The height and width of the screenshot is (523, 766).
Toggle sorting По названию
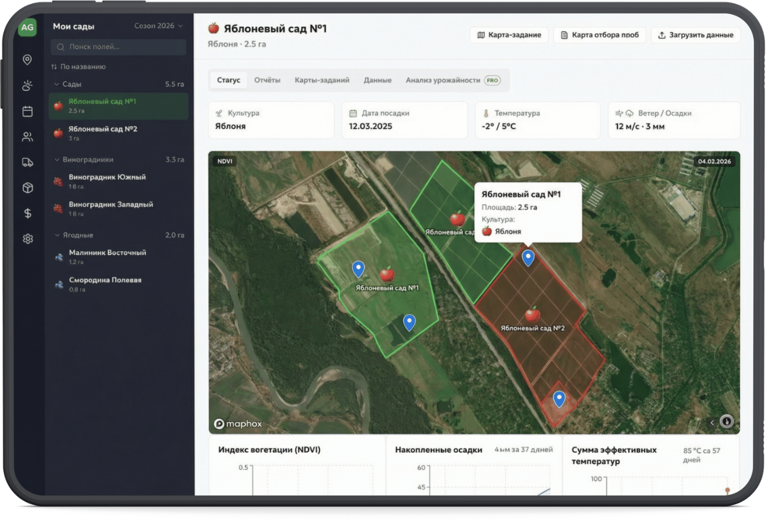(79, 67)
